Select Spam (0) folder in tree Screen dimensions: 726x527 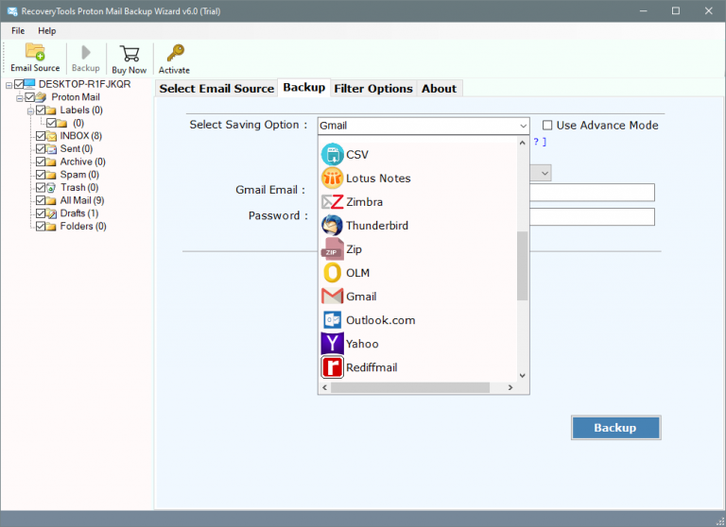coord(79,175)
